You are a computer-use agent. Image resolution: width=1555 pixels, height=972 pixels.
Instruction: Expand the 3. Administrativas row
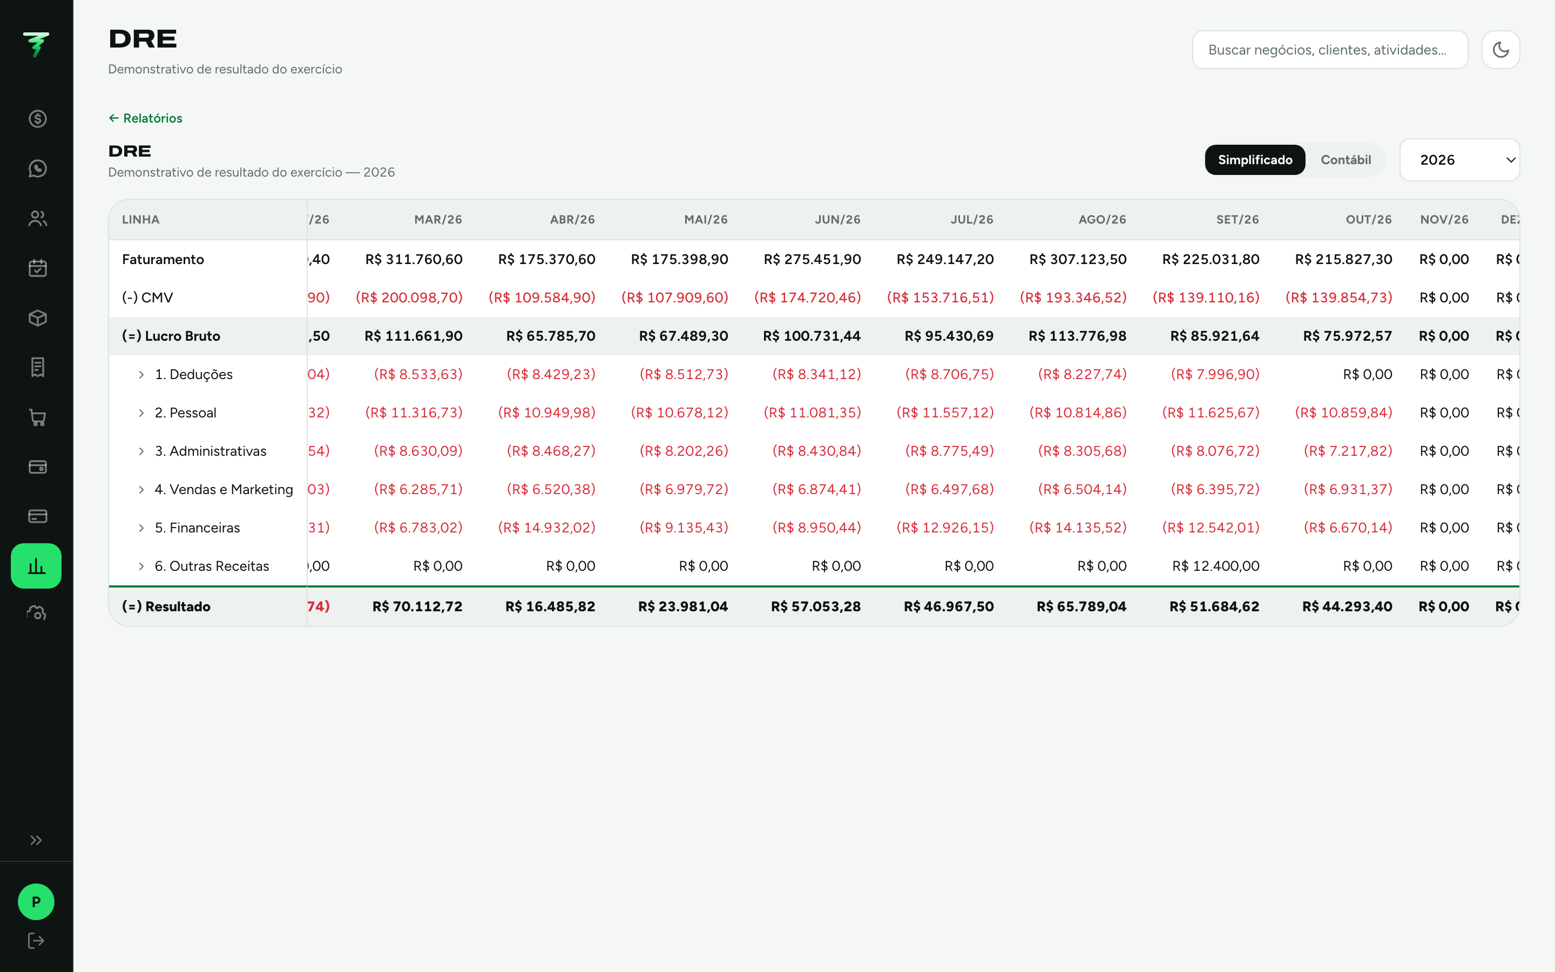141,451
